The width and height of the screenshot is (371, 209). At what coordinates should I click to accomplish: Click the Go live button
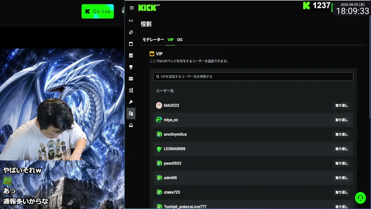[x=98, y=11]
